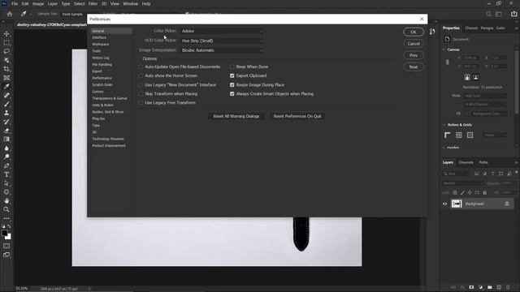Open the File menu
Image resolution: width=520 pixels, height=292 pixels.
point(15,3)
